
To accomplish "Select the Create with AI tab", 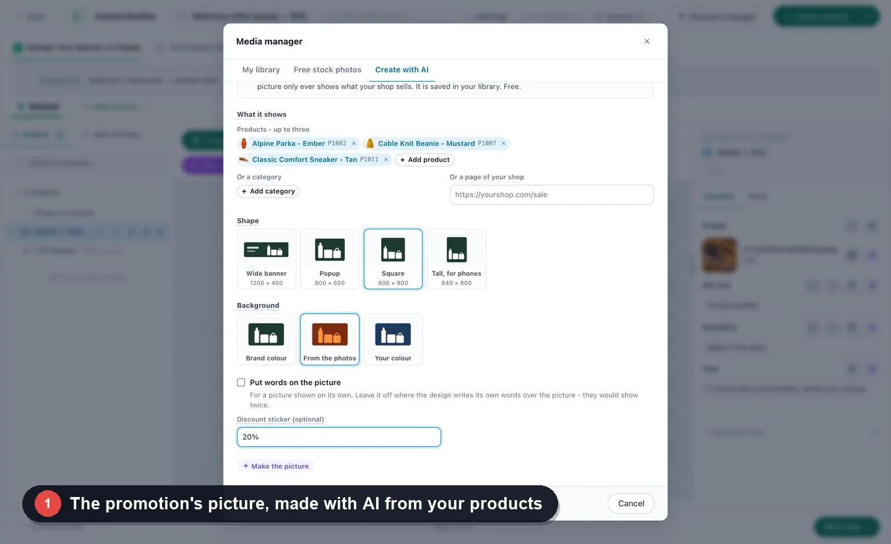I will tap(402, 70).
